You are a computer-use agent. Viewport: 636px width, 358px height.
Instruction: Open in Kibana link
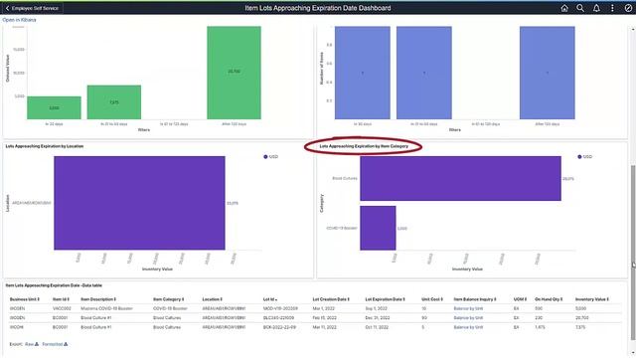[x=19, y=20]
